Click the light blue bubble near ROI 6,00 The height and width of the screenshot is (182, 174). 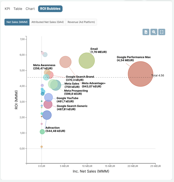pos(45,55)
